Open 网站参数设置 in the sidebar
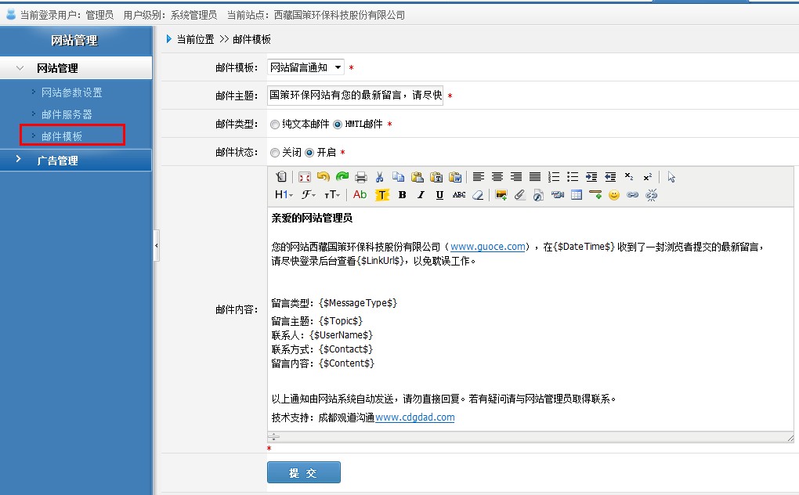 point(71,92)
